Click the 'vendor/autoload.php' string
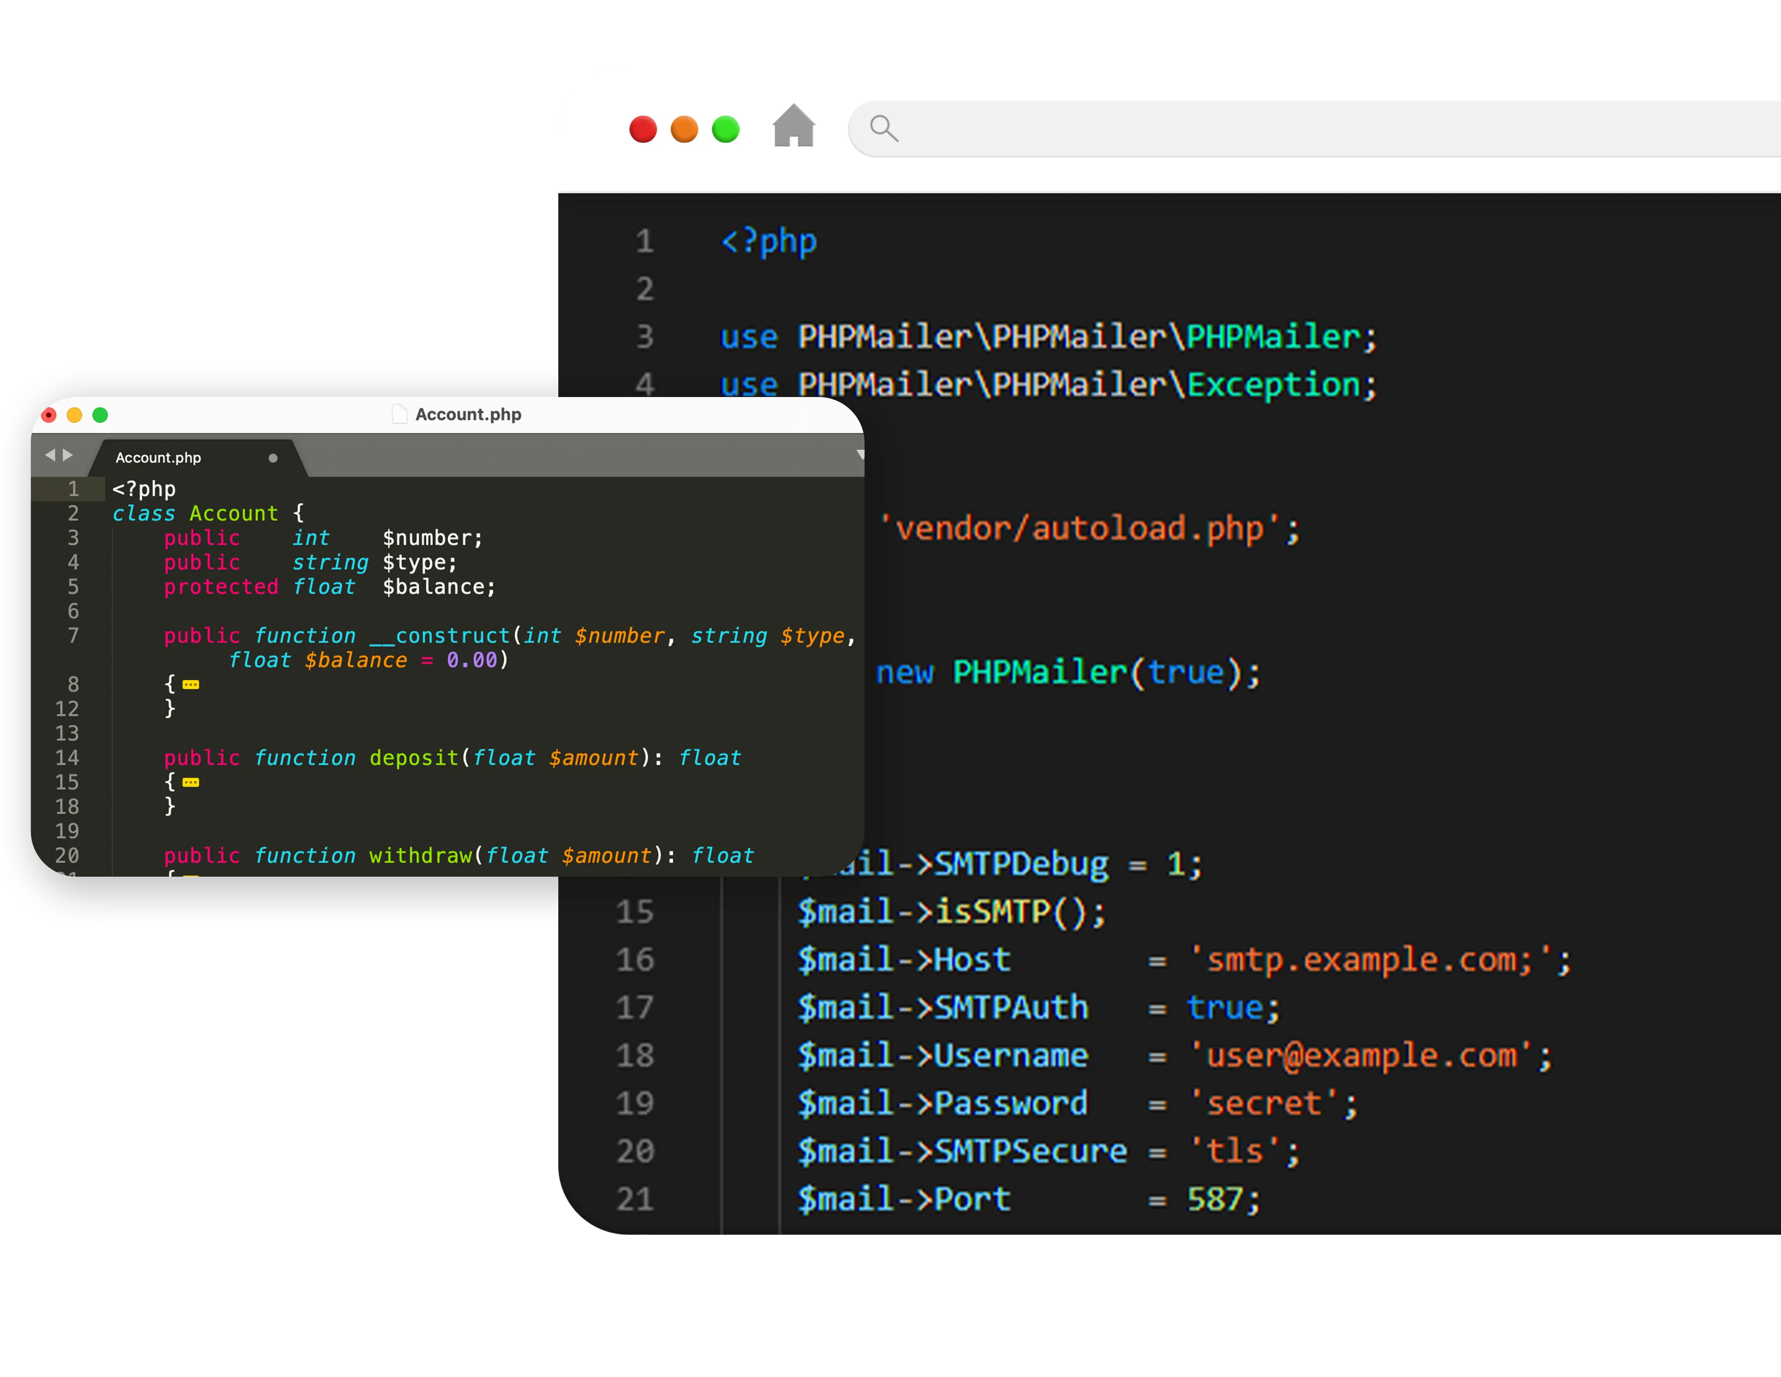This screenshot has width=1781, height=1377. click(x=1080, y=528)
